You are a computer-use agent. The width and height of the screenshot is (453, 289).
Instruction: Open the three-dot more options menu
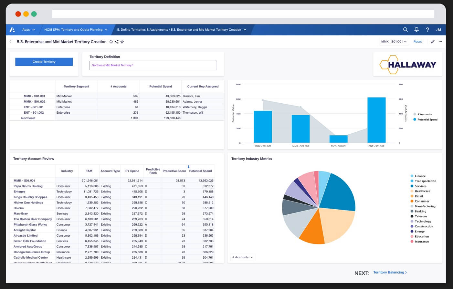[x=440, y=42]
